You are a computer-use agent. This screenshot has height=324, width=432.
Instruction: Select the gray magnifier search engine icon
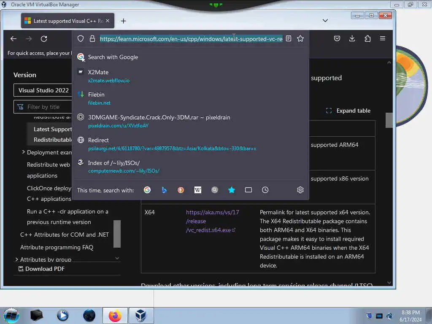[x=215, y=190]
